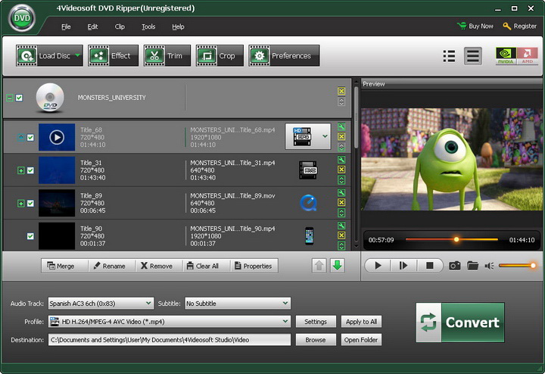Open the Clip menu
The width and height of the screenshot is (545, 374).
point(120,26)
